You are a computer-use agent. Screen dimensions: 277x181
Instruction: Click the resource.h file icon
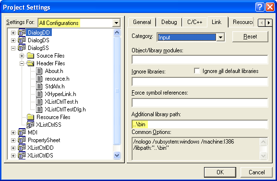39,79
